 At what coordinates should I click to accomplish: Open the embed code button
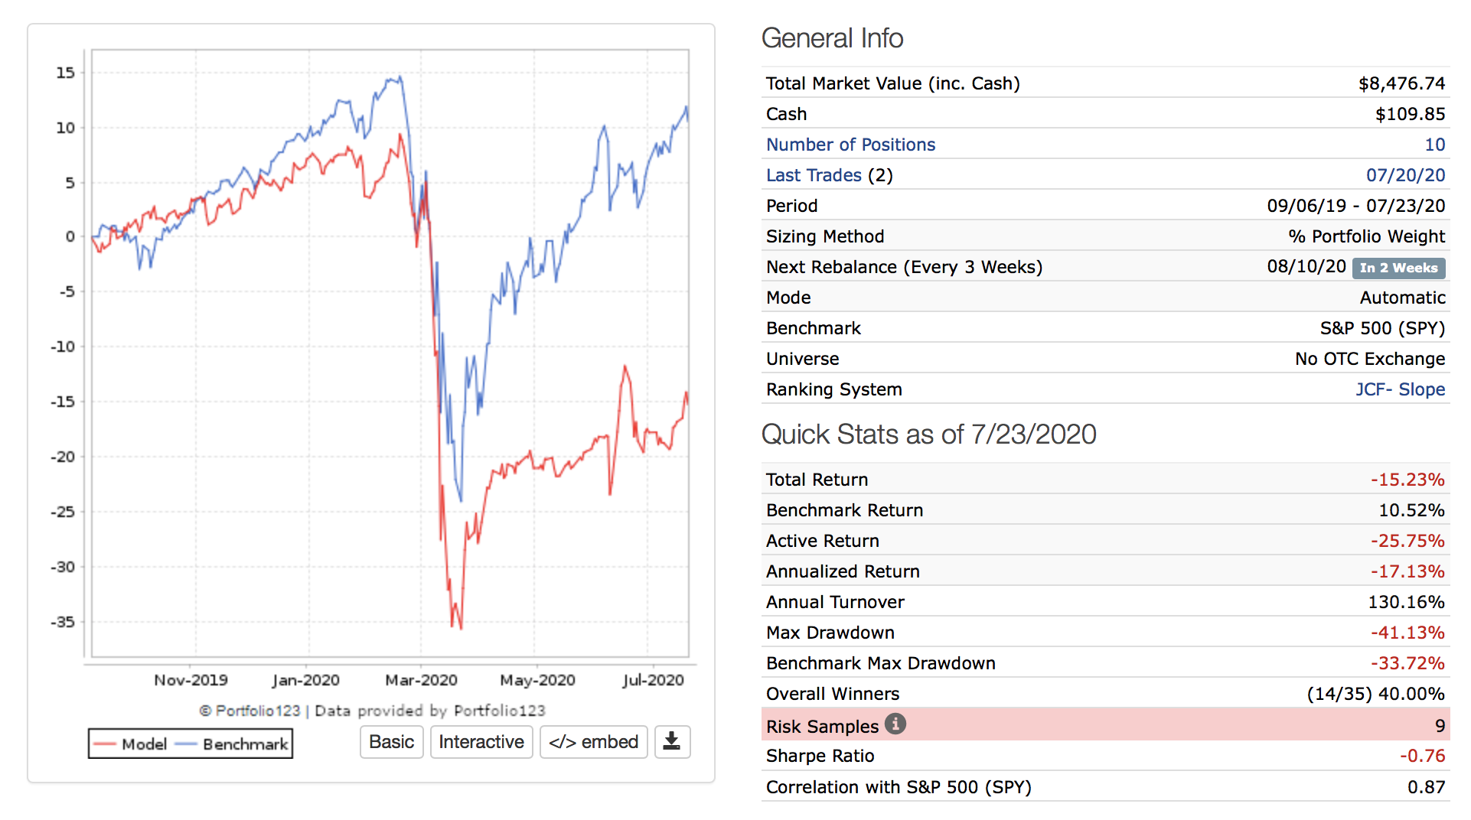[593, 742]
